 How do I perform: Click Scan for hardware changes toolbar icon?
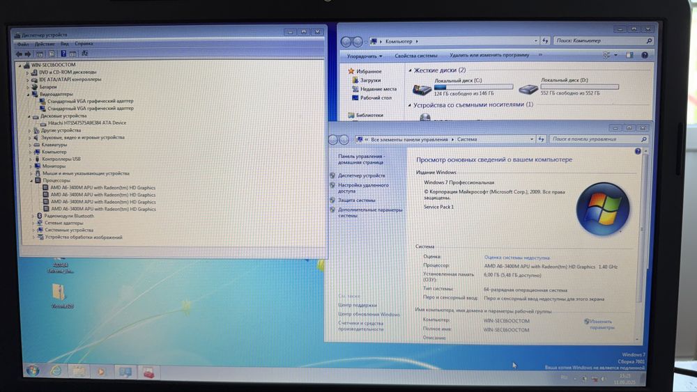click(x=84, y=54)
